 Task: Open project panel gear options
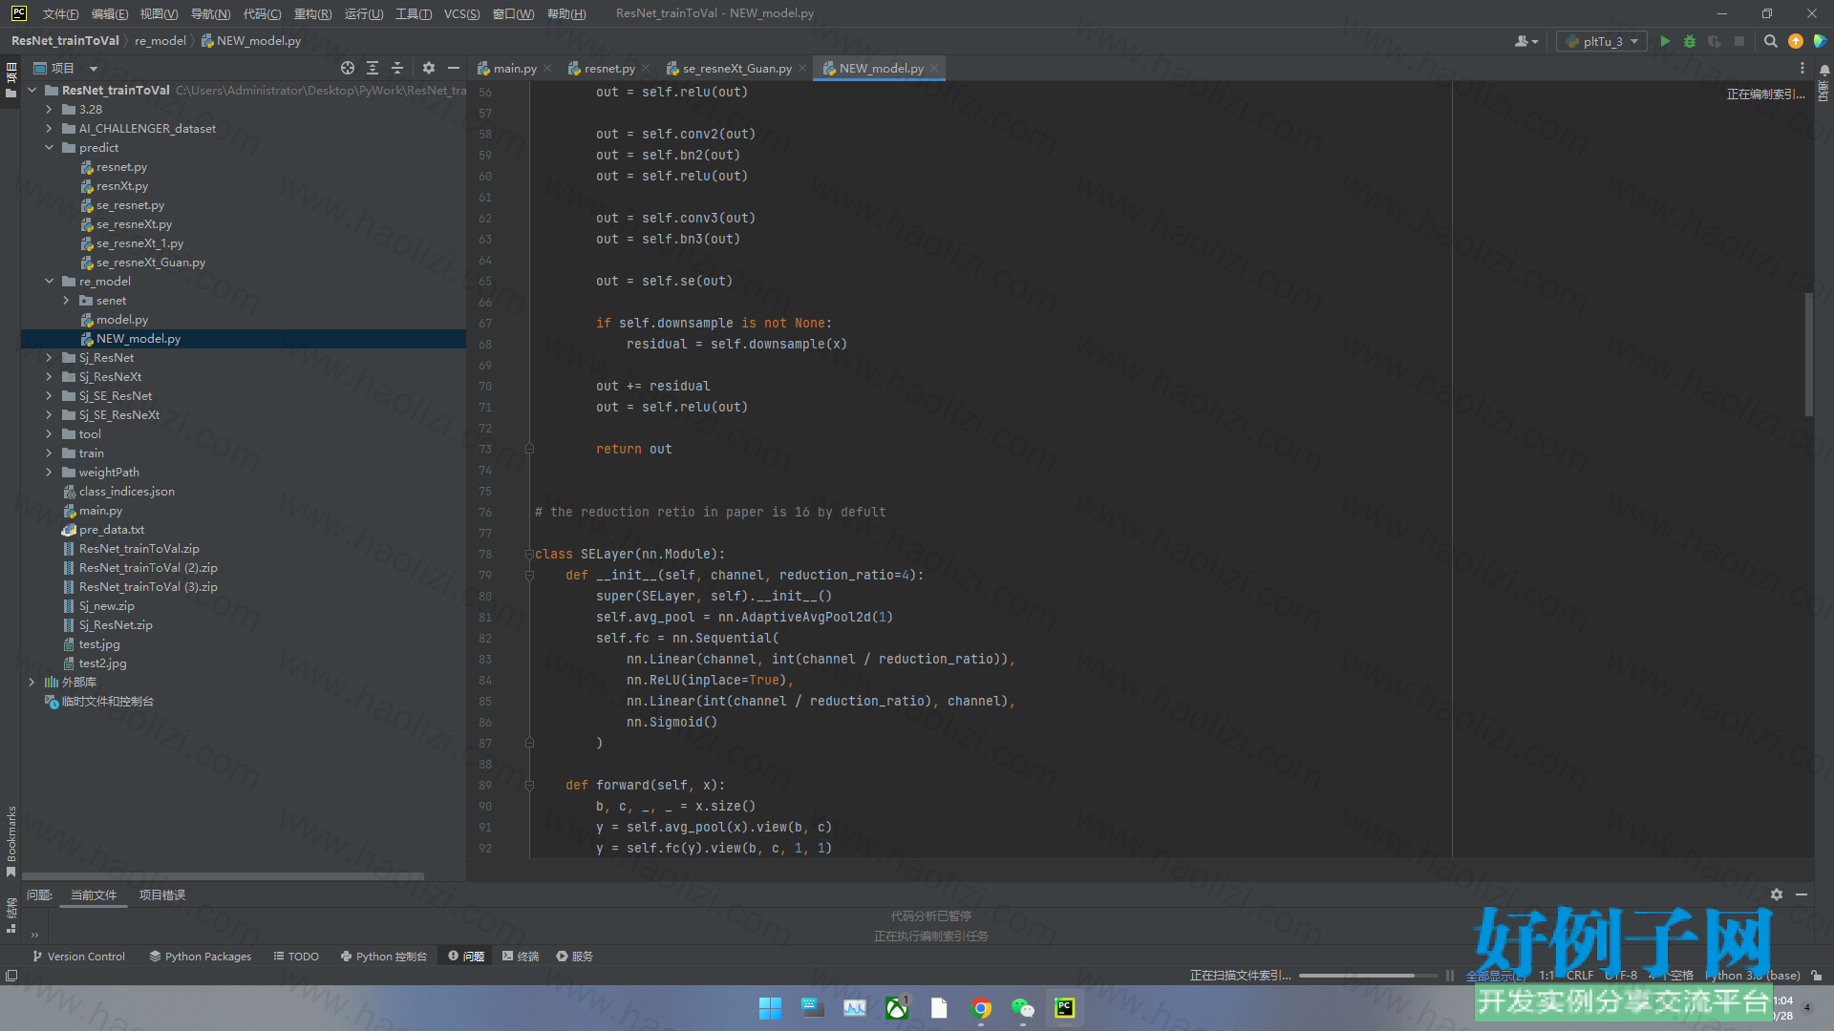click(429, 68)
